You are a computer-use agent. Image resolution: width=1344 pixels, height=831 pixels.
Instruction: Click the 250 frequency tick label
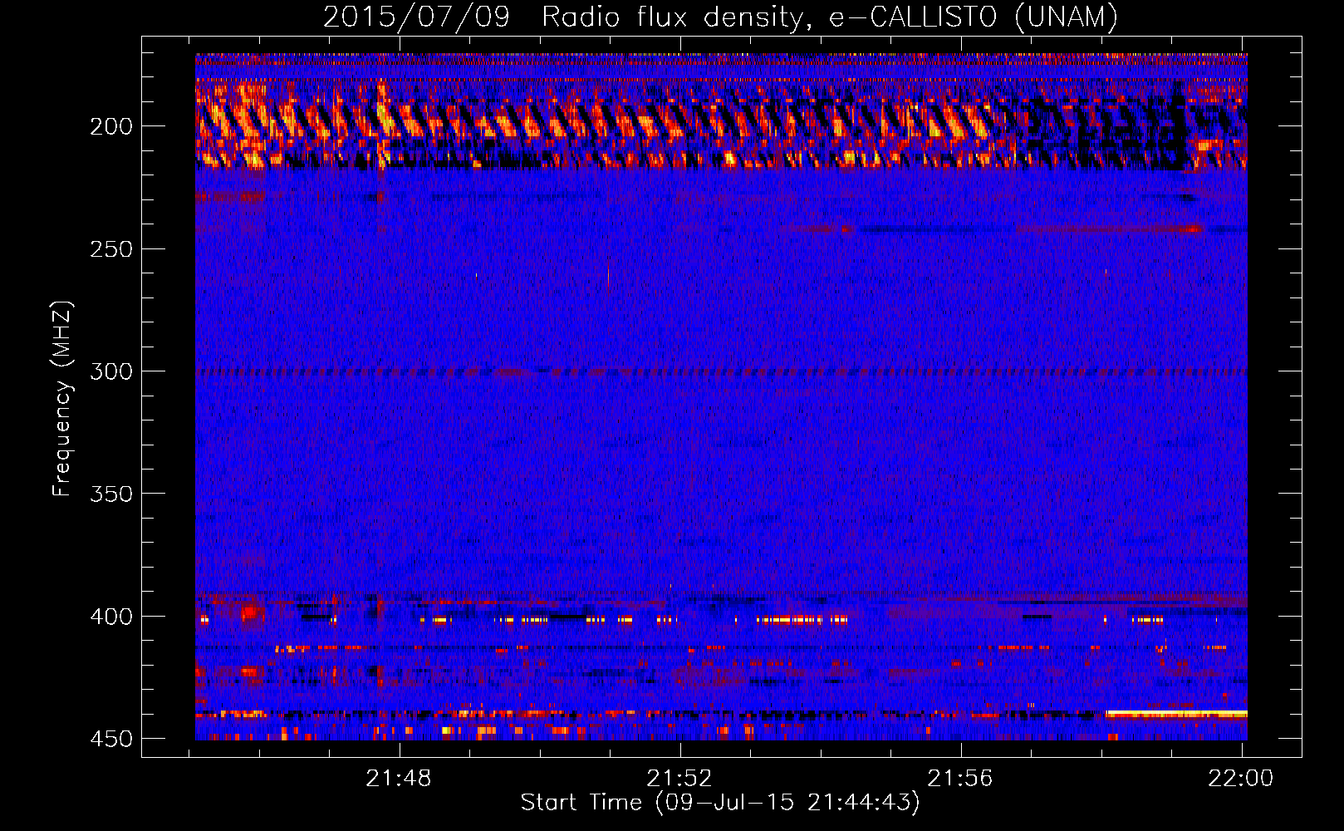click(110, 249)
